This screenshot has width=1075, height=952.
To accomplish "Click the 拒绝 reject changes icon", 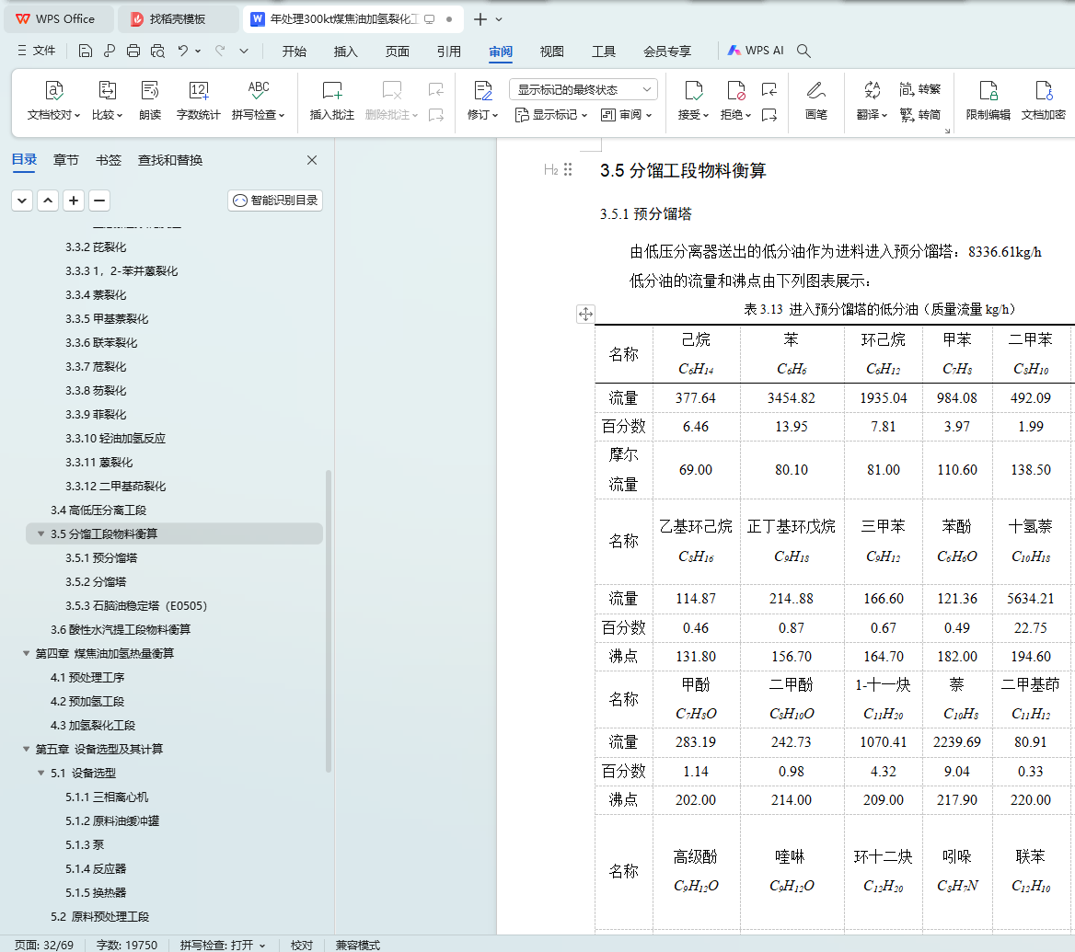I will tap(735, 90).
